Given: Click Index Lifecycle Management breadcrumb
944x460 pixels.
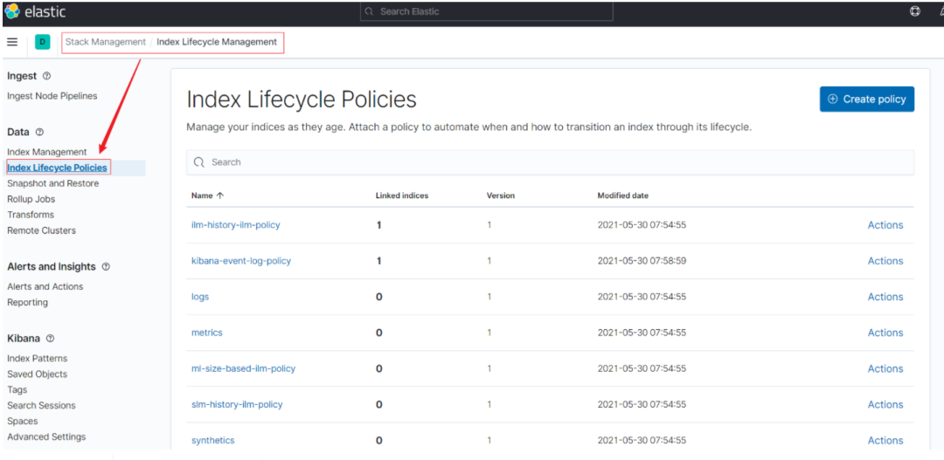Looking at the screenshot, I should 217,42.
